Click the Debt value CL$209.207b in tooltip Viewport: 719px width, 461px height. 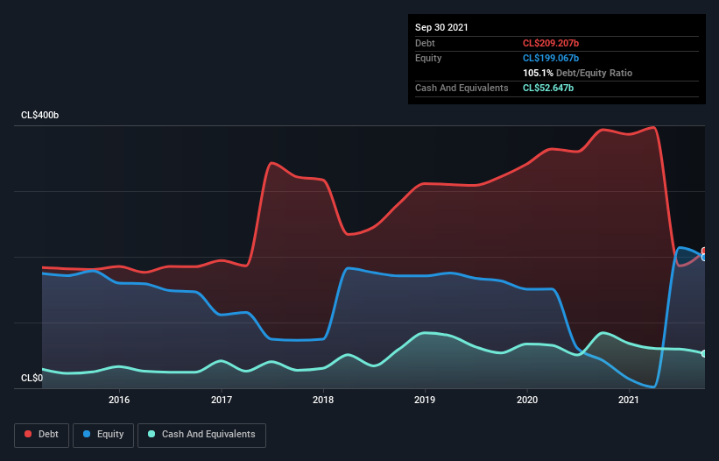coord(551,43)
